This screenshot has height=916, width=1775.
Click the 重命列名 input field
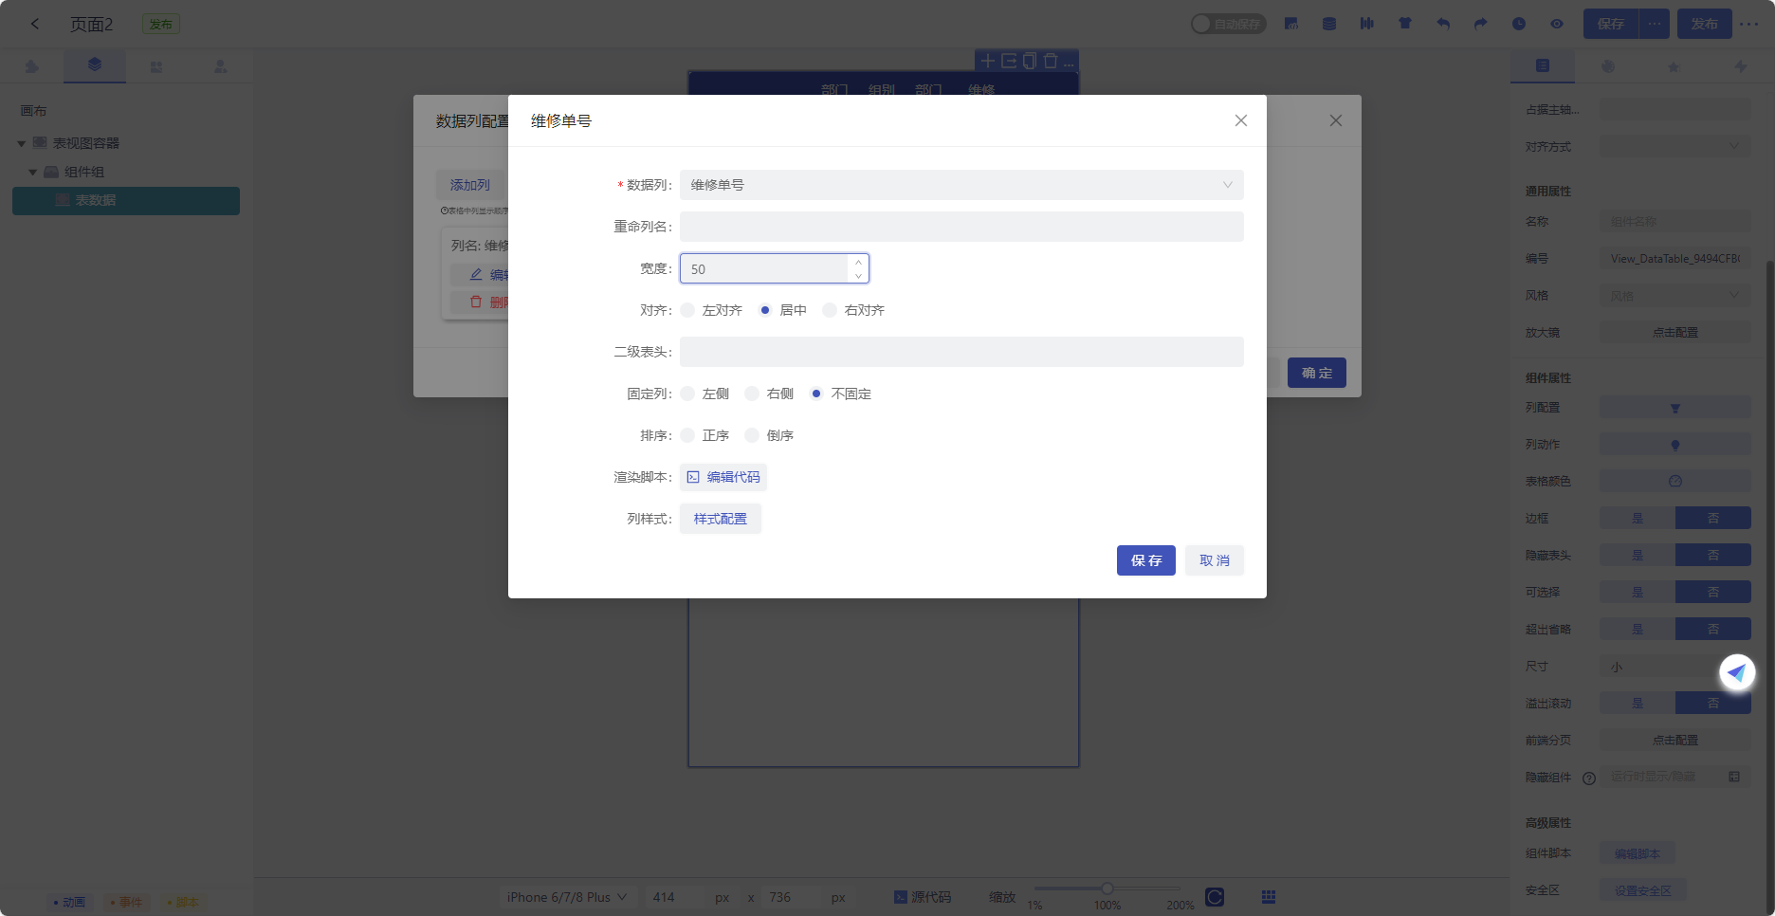point(961,227)
